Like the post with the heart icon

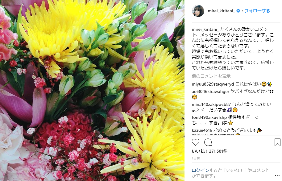coord(196,142)
